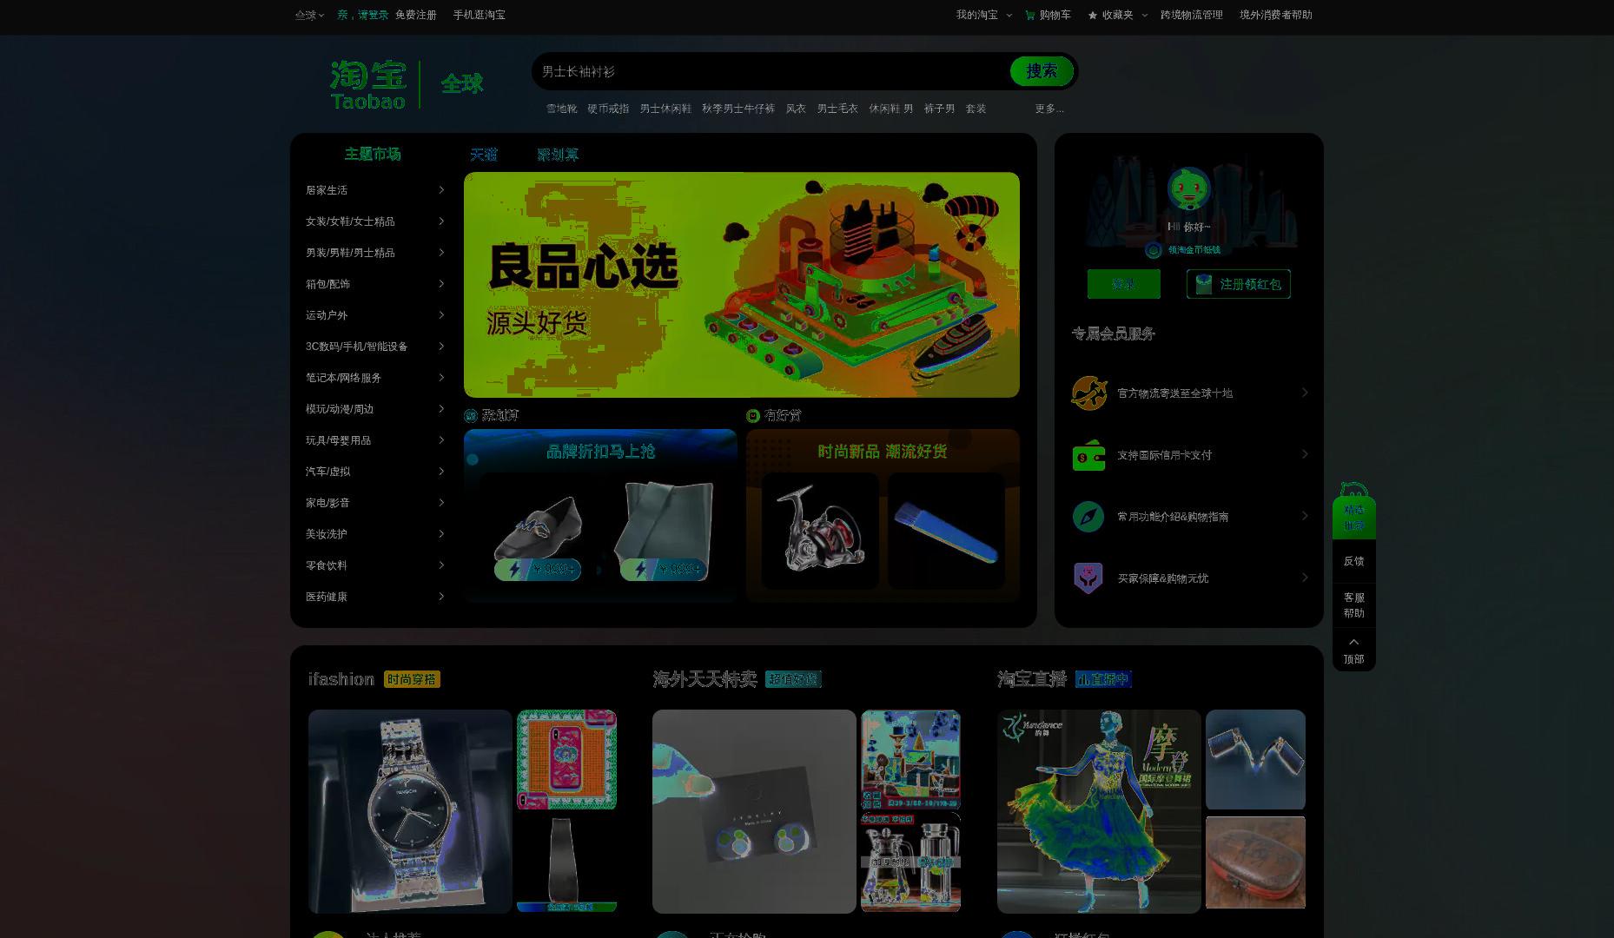Click the 聚划算 icon above the discount card
The image size is (1614, 938).
(x=471, y=416)
